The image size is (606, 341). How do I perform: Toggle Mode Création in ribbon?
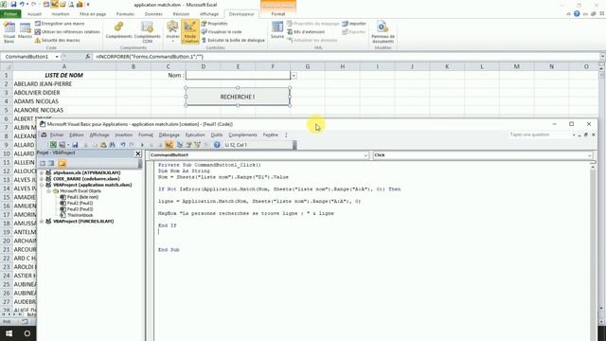pos(189,32)
